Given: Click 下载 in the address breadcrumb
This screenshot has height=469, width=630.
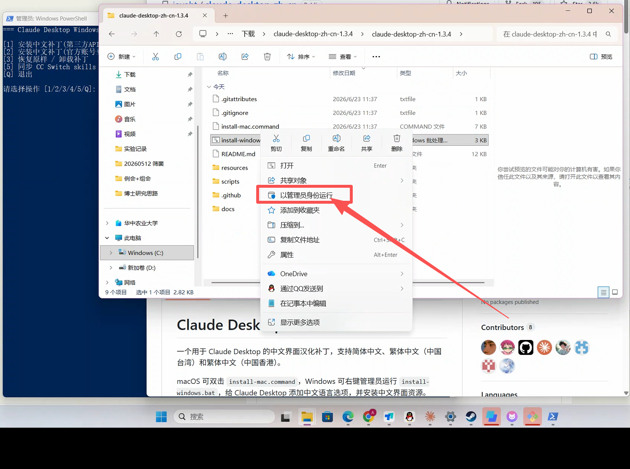Looking at the screenshot, I should point(248,34).
